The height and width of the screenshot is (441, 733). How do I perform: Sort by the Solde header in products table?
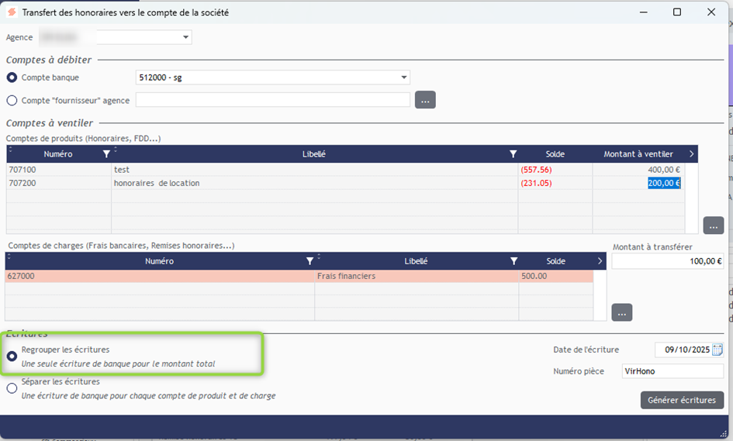pos(555,154)
